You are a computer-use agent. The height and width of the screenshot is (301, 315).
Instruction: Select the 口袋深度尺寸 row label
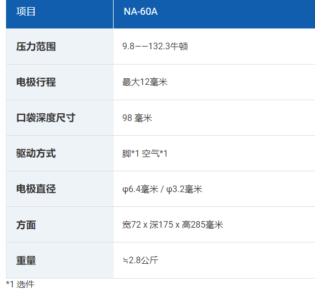[x=46, y=118]
